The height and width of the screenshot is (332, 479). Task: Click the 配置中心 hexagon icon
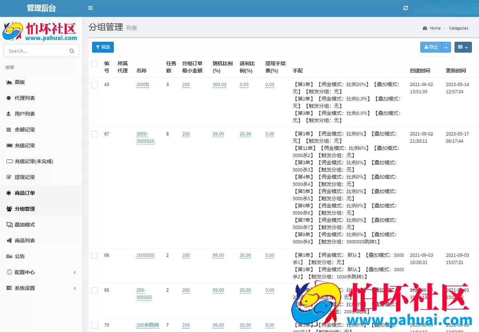coord(9,272)
